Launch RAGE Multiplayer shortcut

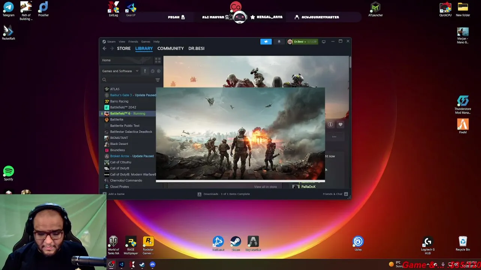click(x=131, y=246)
